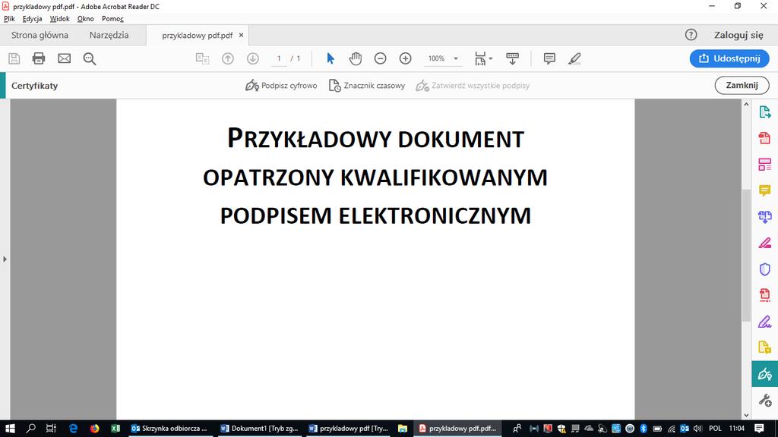Open Create PDF tool in right sidebar

click(764, 138)
